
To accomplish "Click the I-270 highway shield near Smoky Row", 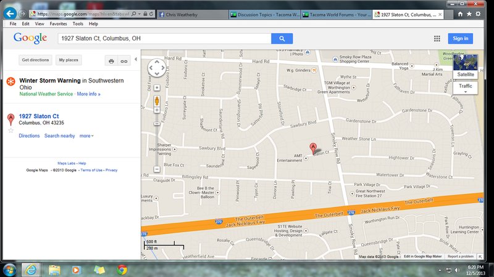I will [x=351, y=212].
